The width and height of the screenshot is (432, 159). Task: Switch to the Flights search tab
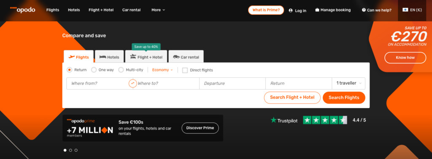[x=78, y=56]
